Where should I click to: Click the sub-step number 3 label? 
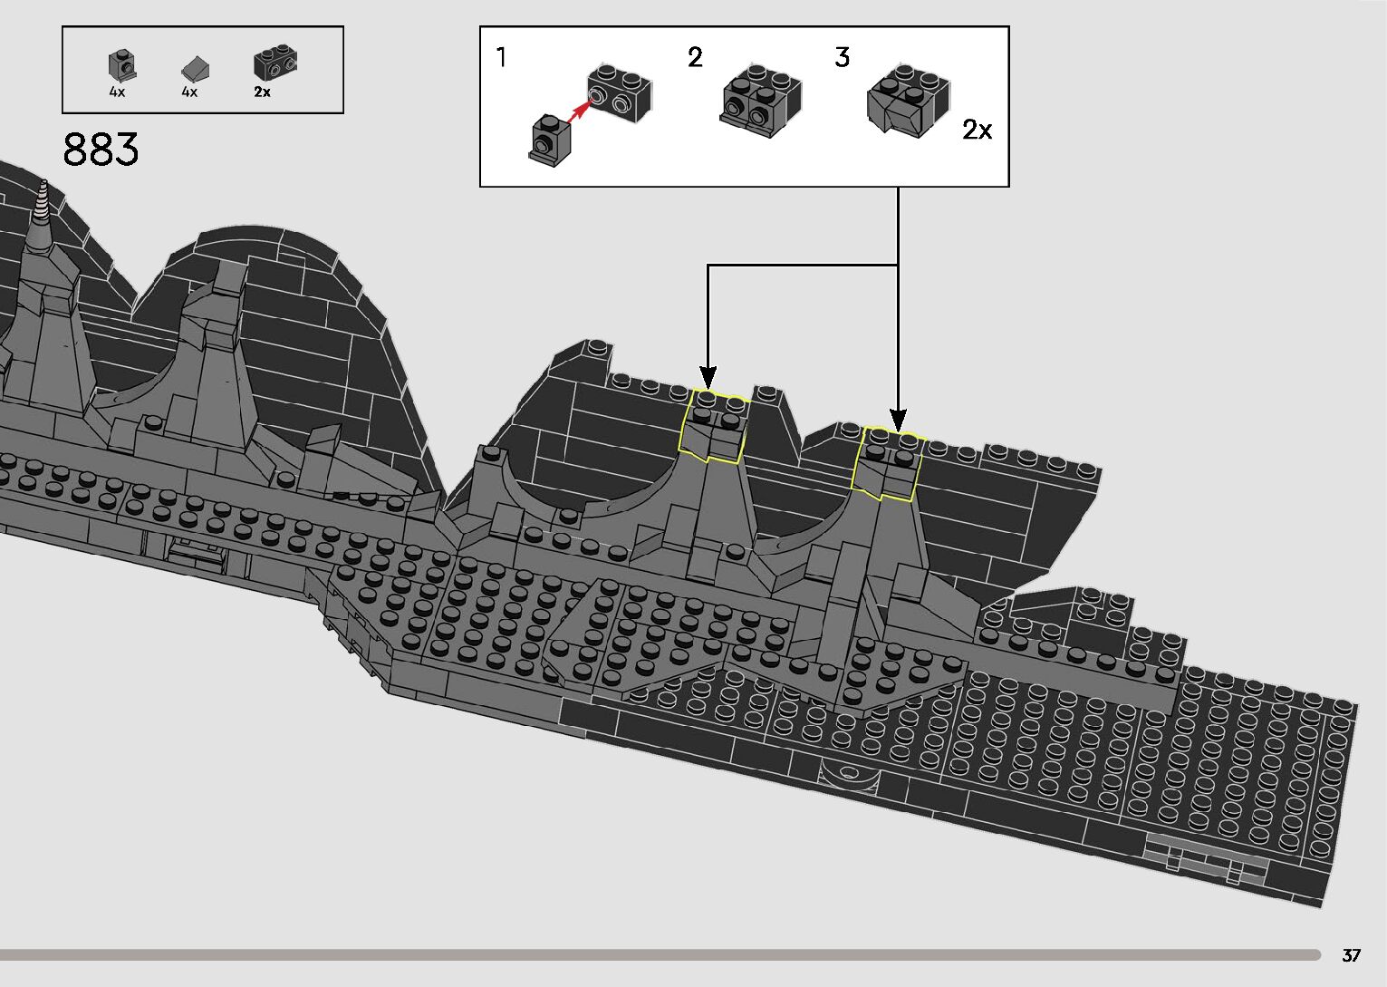tap(842, 58)
